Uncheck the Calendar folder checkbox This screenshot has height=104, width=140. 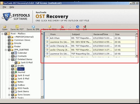pyautogui.click(x=13, y=53)
